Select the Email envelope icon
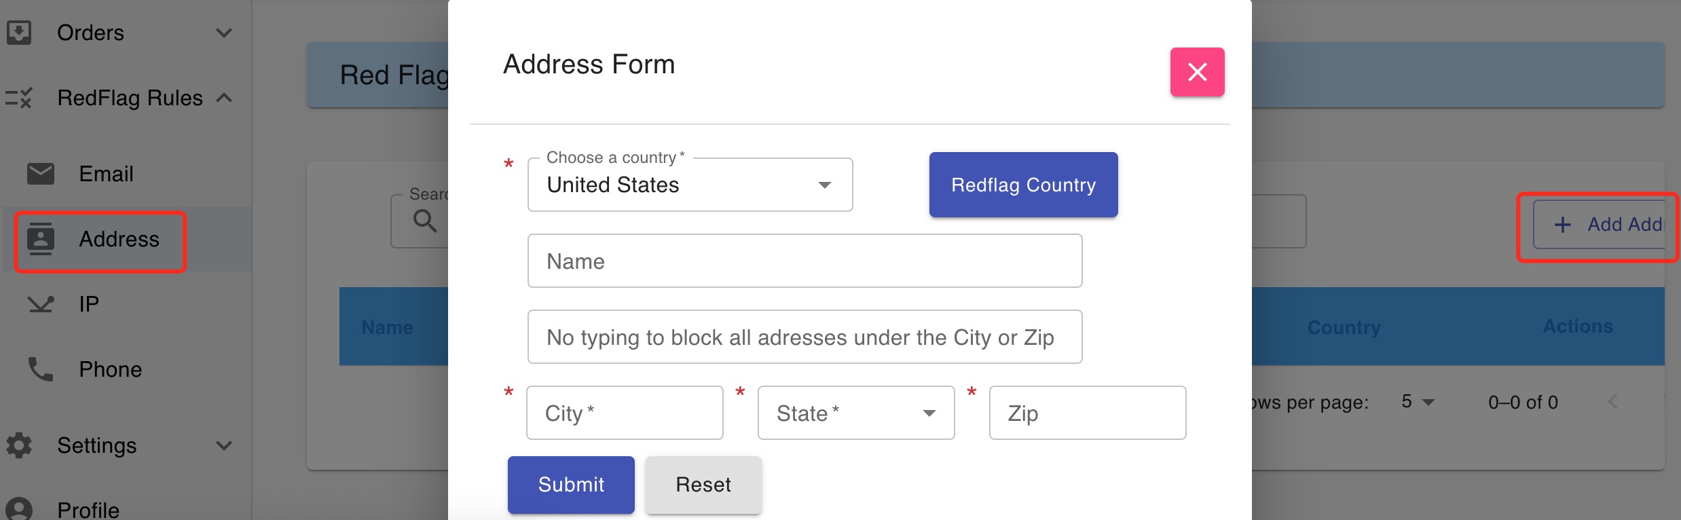The height and width of the screenshot is (520, 1681). pos(41,174)
